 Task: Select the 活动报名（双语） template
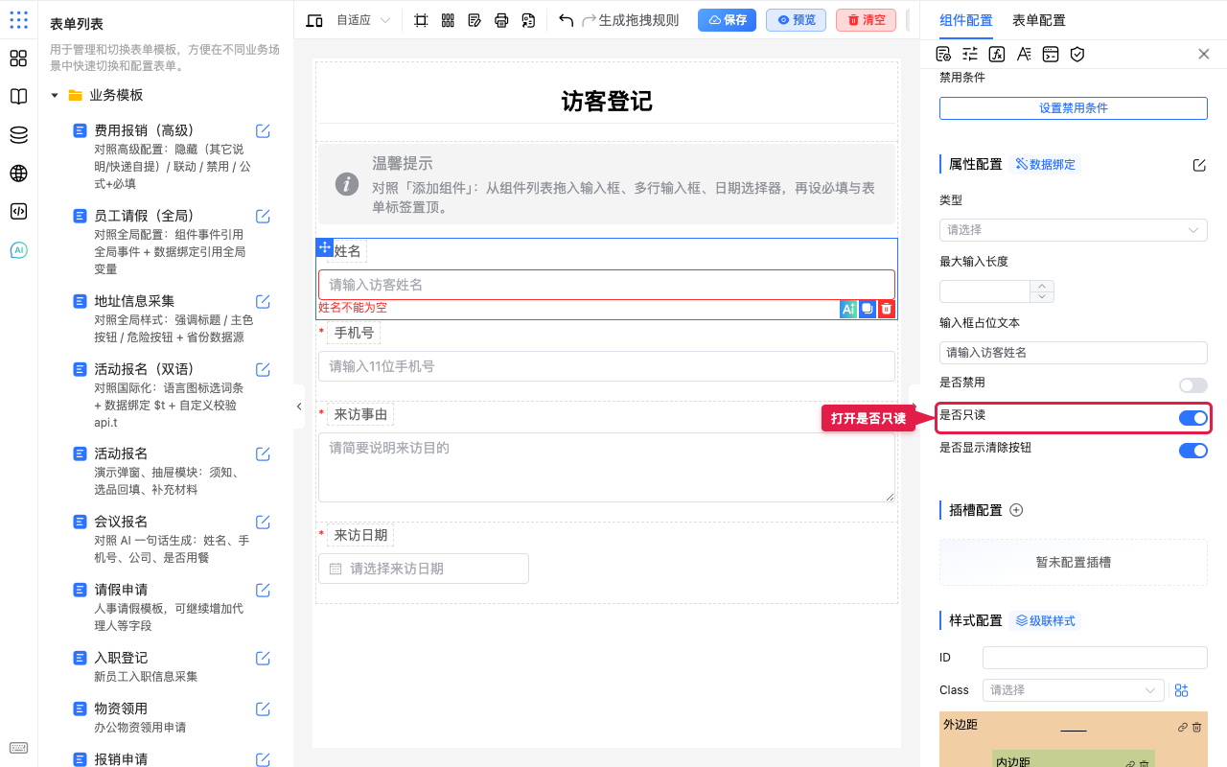(144, 369)
